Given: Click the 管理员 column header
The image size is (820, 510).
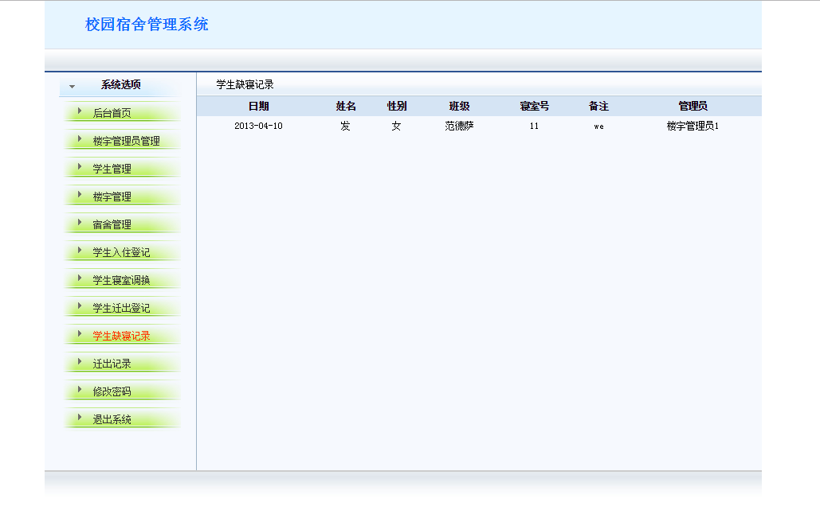Looking at the screenshot, I should click(x=693, y=106).
